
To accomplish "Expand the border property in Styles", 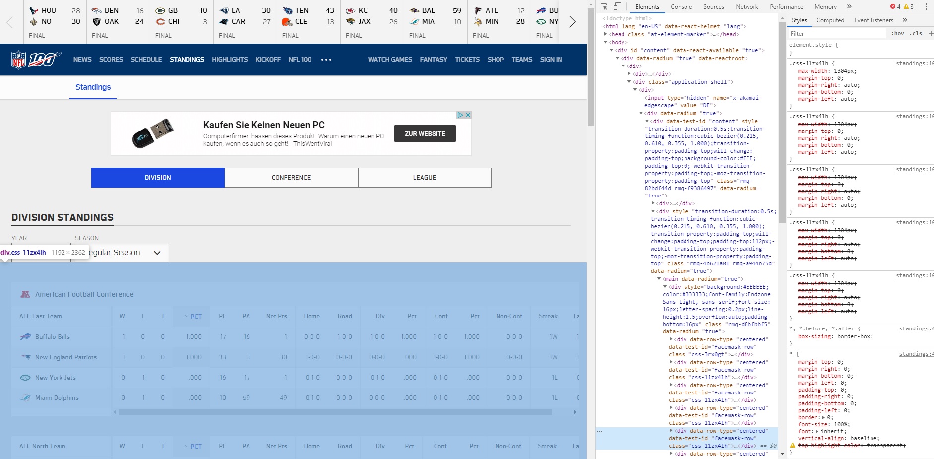I will coord(823,417).
